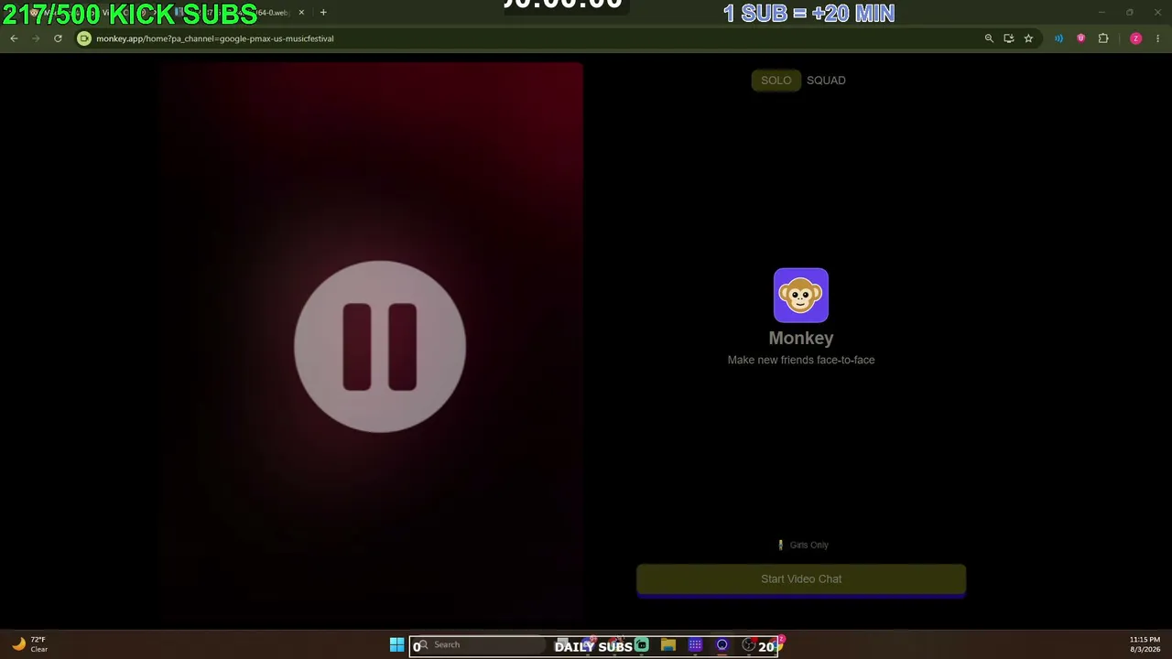The height and width of the screenshot is (659, 1172).
Task: Open the Windows Start menu
Action: [x=396, y=645]
